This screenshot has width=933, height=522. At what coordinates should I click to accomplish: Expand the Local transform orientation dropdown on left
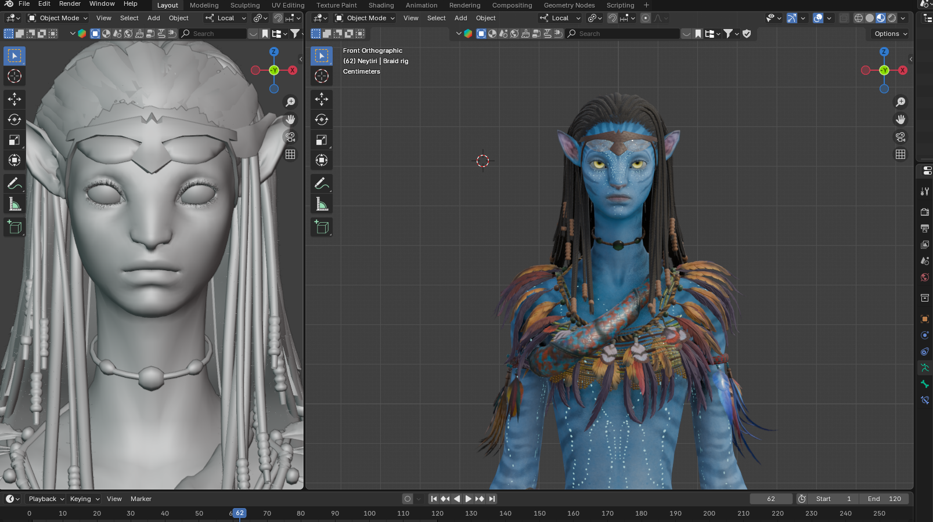226,18
